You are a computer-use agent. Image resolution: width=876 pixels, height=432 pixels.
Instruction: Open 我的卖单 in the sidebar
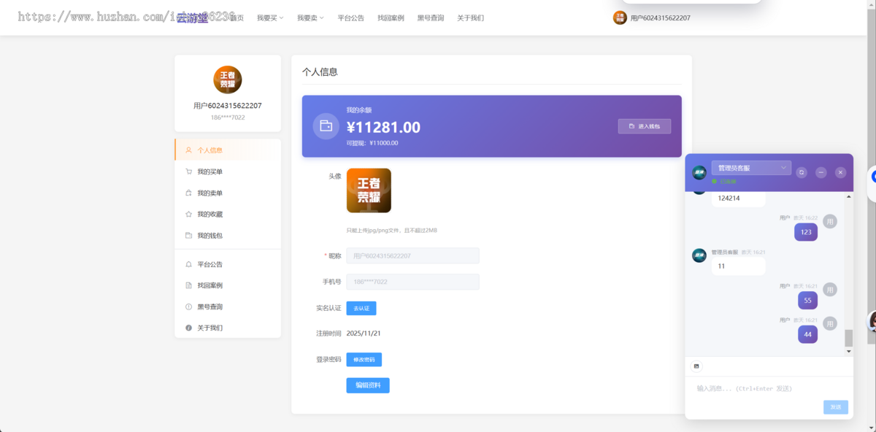tap(228, 193)
